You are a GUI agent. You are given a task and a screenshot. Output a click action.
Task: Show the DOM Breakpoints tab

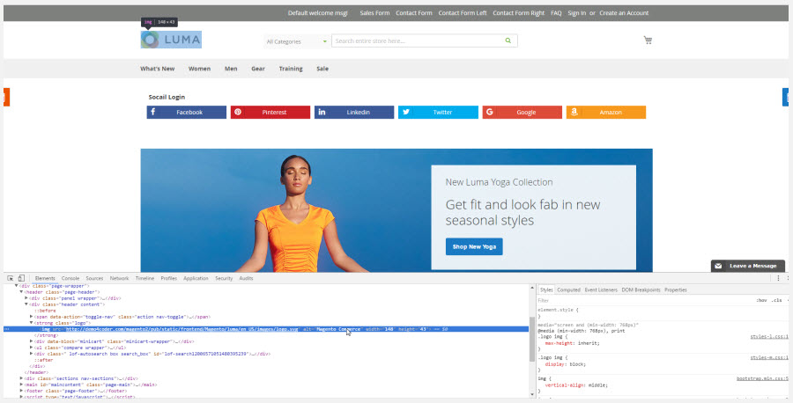coord(641,289)
